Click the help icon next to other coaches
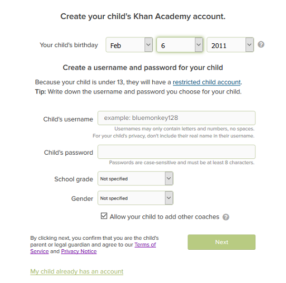 tap(225, 217)
